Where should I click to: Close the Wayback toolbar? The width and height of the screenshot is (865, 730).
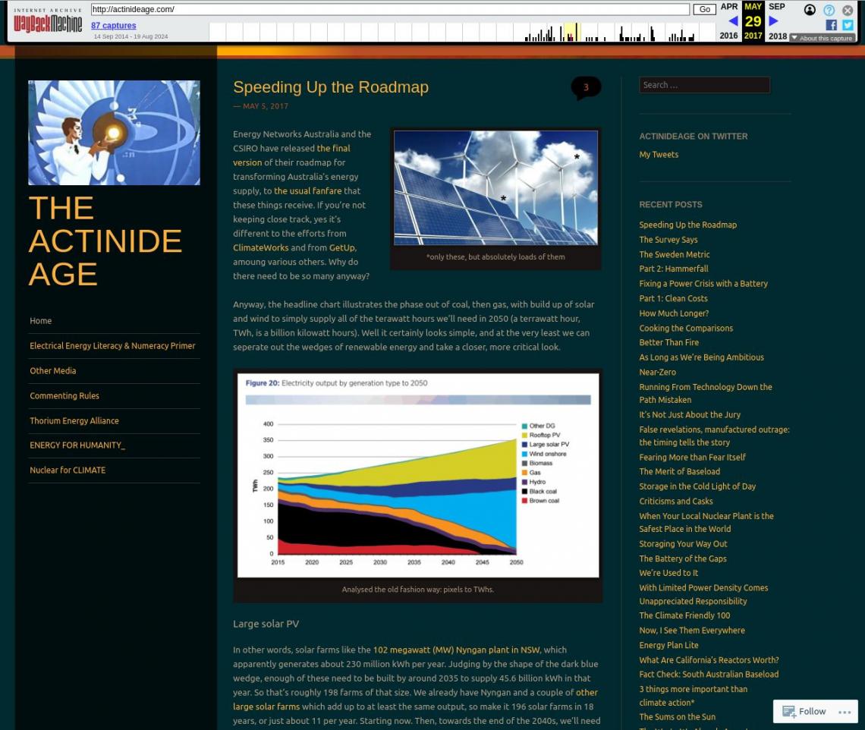coord(848,10)
